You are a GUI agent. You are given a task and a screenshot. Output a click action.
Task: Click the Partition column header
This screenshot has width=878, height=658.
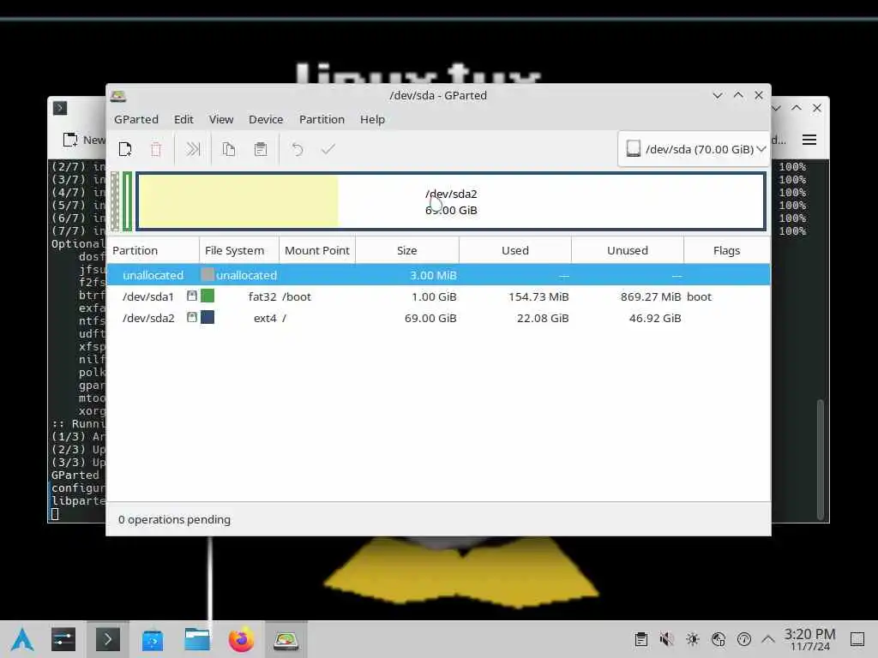pyautogui.click(x=153, y=251)
